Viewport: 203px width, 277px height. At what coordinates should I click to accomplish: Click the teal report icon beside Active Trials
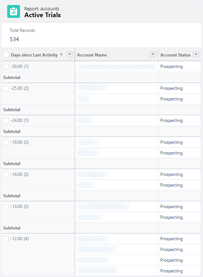(x=14, y=11)
